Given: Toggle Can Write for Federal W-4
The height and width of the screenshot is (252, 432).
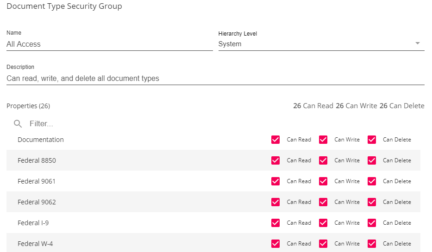Looking at the screenshot, I should [x=323, y=244].
